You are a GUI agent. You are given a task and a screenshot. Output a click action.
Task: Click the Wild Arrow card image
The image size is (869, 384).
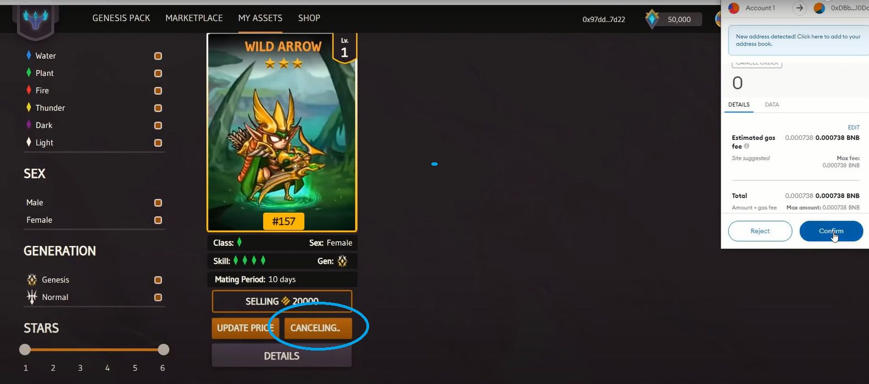coord(282,132)
